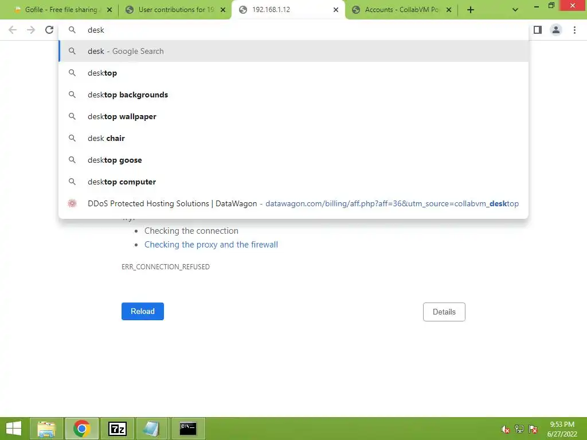Screen dimensions: 587x440
Task: Switch to Gofile - Free file sharing tab
Action: coord(61,10)
